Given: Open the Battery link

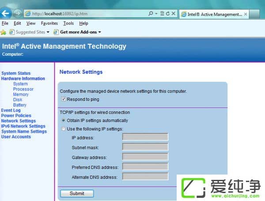Looking at the screenshot, I should point(19,105).
